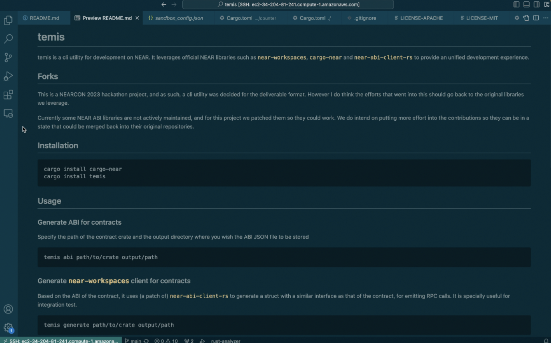Viewport: 551px width, 343px height.
Task: Toggle the secondary side bar
Action: [x=537, y=4]
